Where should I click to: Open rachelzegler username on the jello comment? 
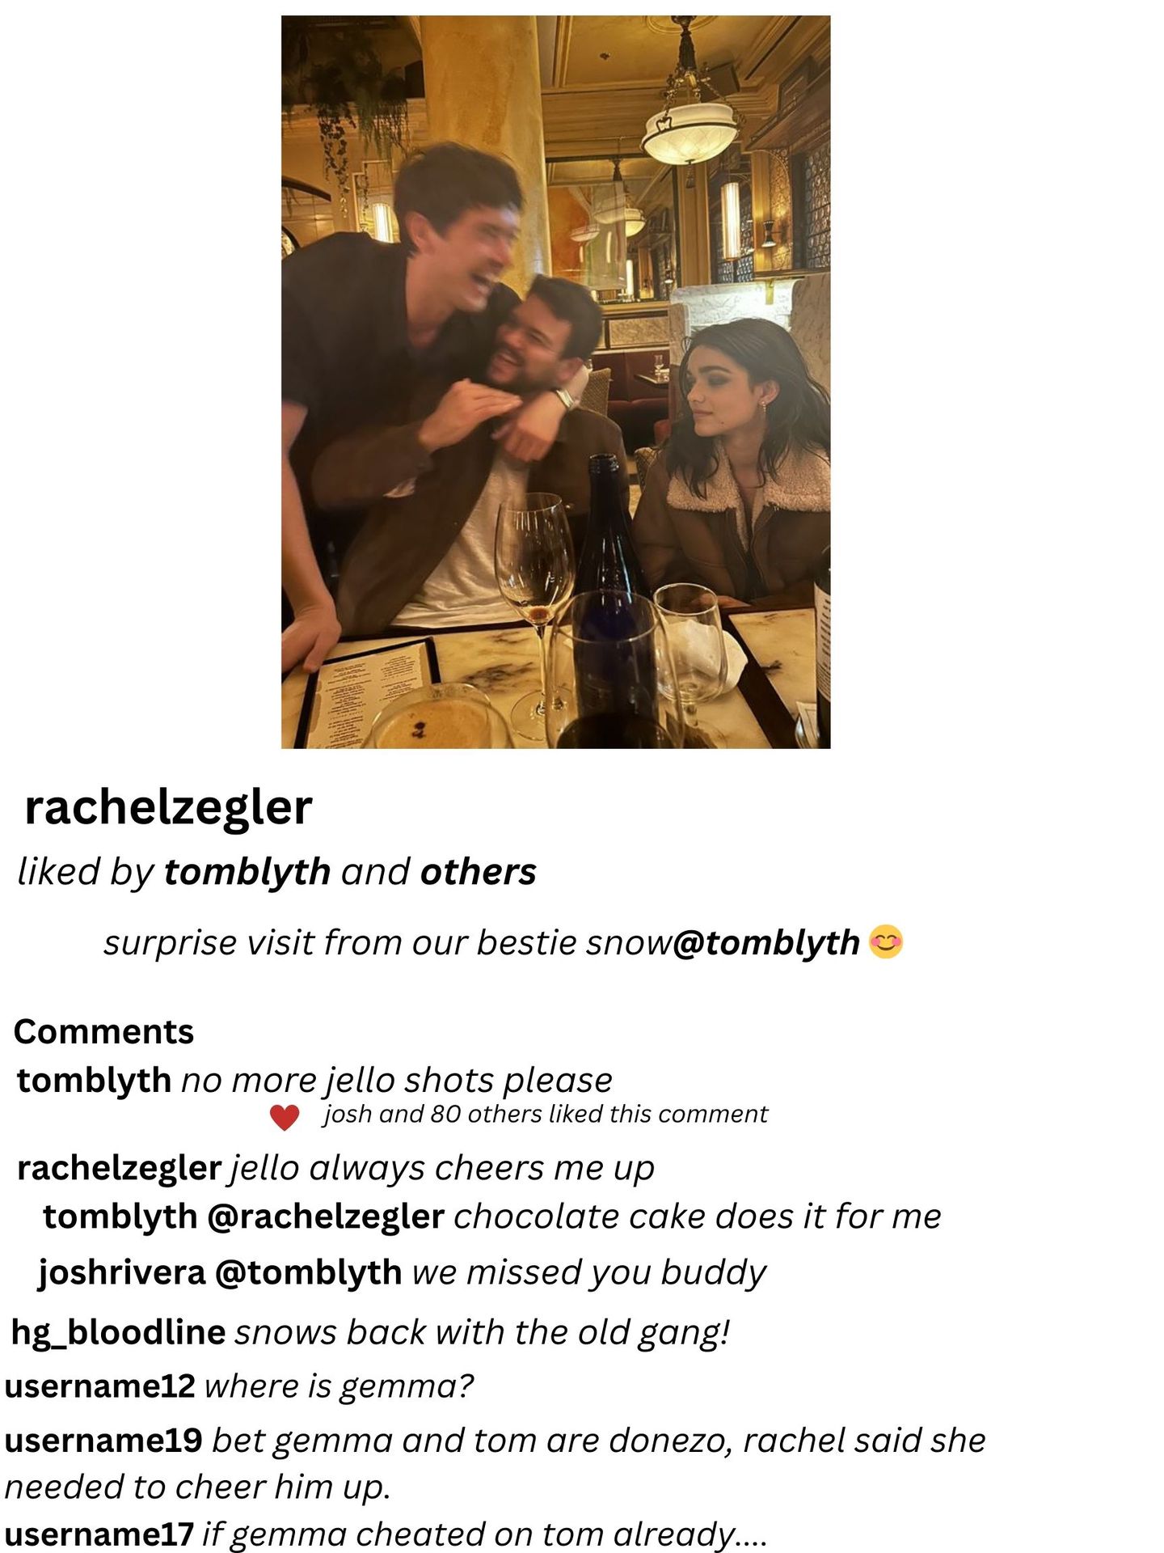[119, 1168]
